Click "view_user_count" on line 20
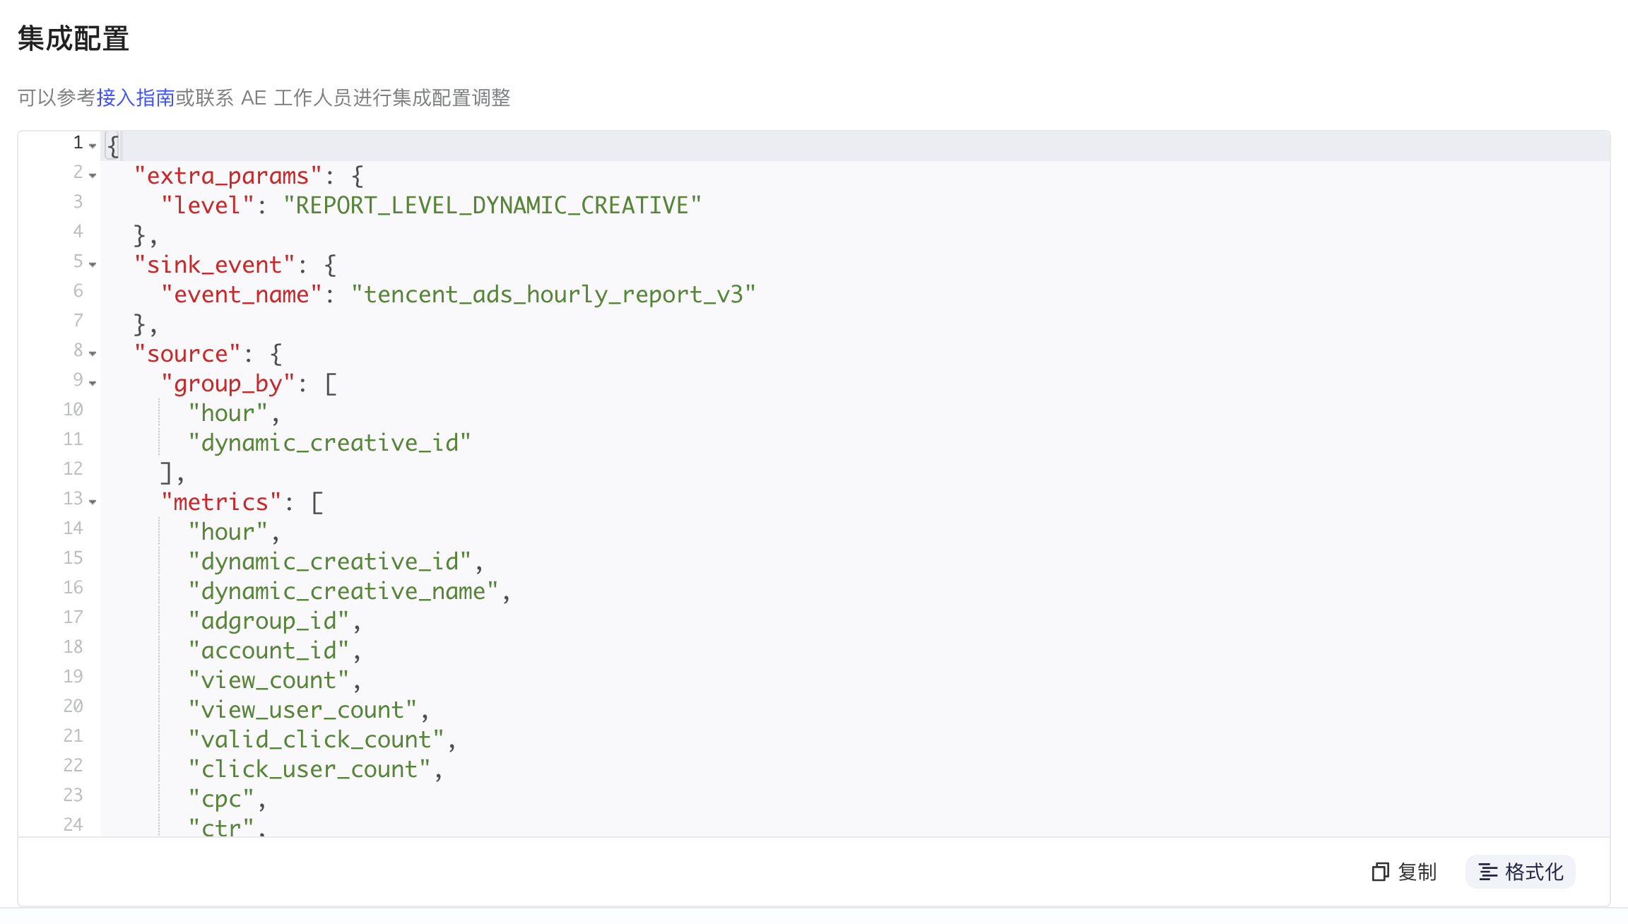Viewport: 1628px width, 924px height. coord(302,710)
